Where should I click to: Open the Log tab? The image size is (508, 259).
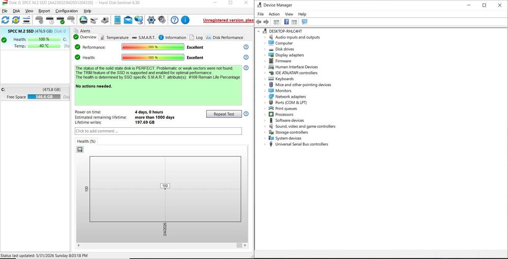point(196,38)
